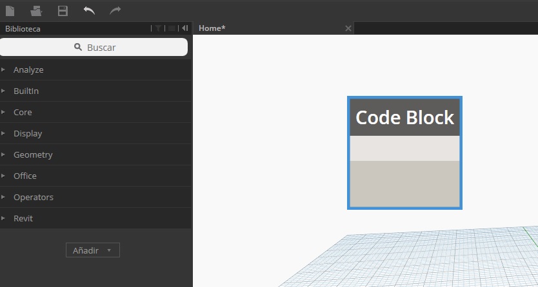538x287 pixels.
Task: Click the Open file icon
Action: click(36, 10)
